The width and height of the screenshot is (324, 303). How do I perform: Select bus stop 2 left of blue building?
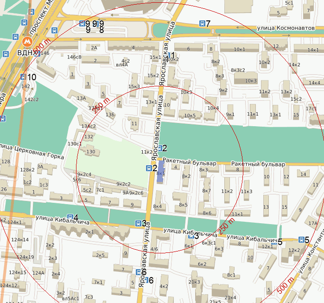pyautogui.click(x=149, y=168)
